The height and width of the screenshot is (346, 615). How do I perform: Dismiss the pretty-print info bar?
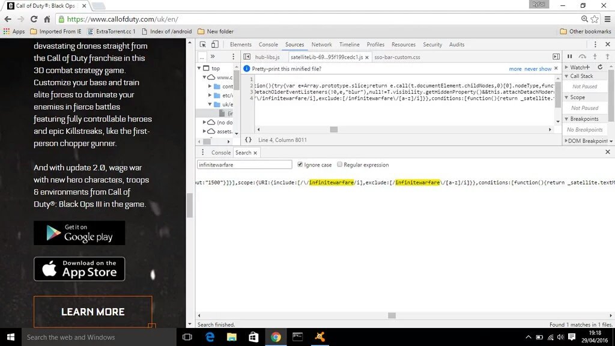[556, 68]
